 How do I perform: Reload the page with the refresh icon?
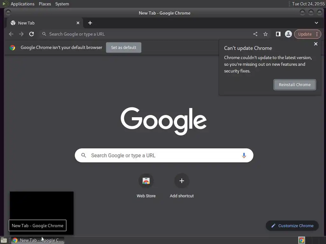(32, 34)
